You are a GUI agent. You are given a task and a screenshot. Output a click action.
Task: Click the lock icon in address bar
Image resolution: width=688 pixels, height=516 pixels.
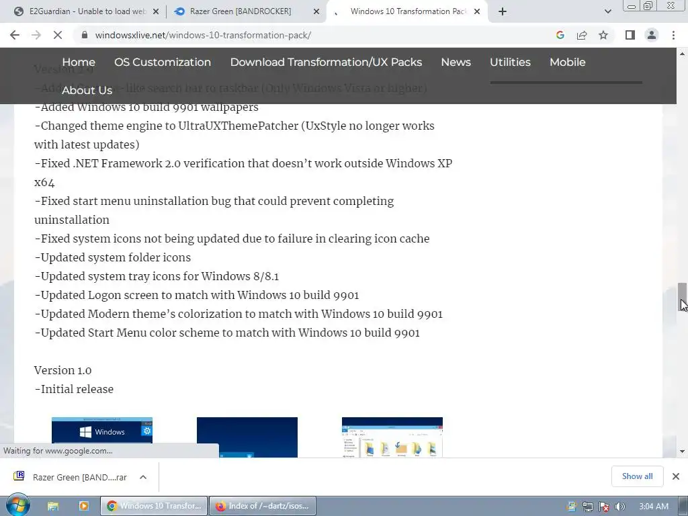click(x=85, y=35)
